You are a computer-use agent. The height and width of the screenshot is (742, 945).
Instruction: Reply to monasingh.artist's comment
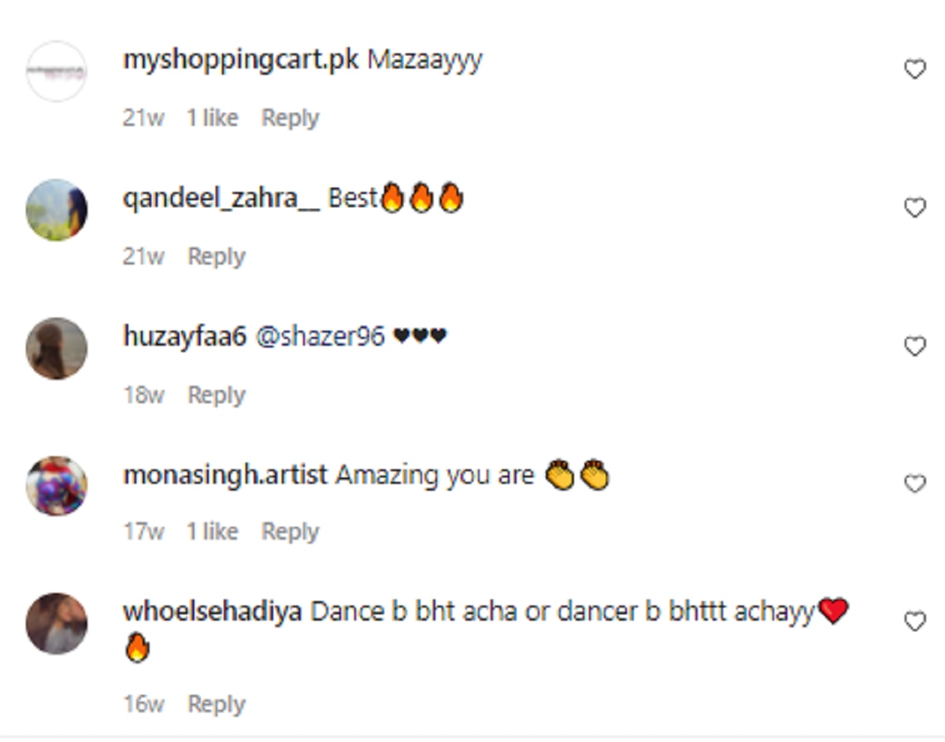290,532
